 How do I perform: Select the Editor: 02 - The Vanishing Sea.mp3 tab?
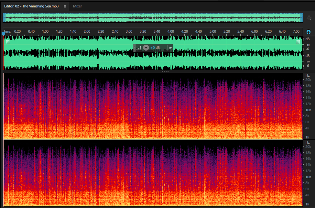[31, 6]
